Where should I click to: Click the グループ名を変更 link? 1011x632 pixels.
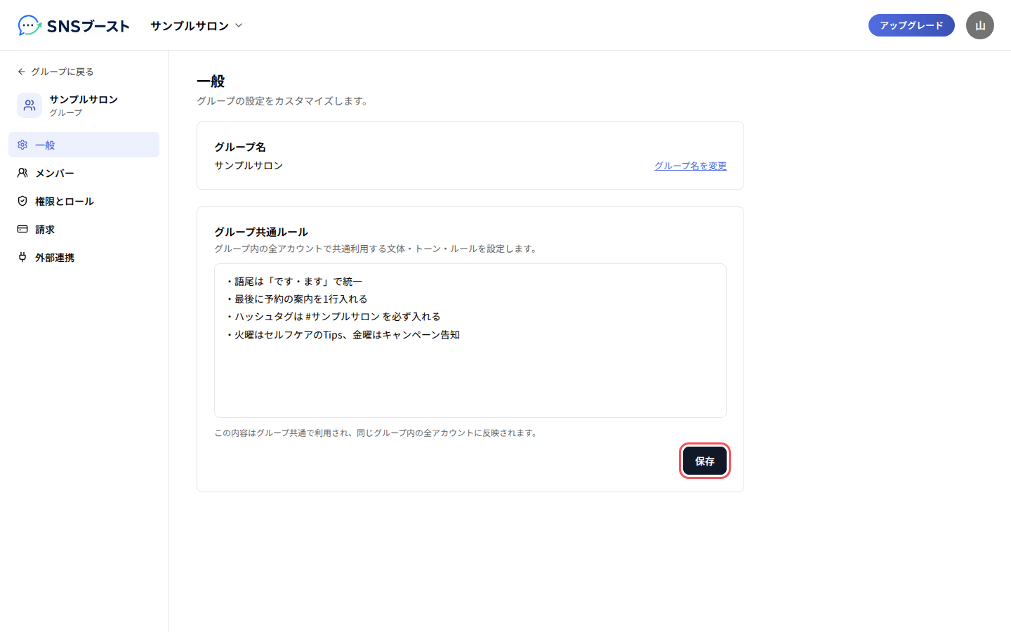[690, 166]
